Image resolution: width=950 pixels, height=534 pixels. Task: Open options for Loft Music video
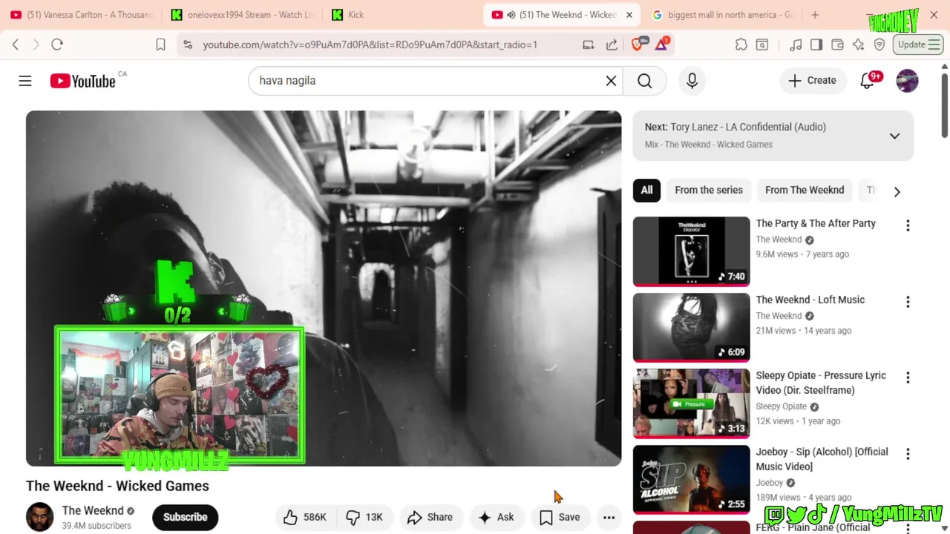[x=908, y=302]
